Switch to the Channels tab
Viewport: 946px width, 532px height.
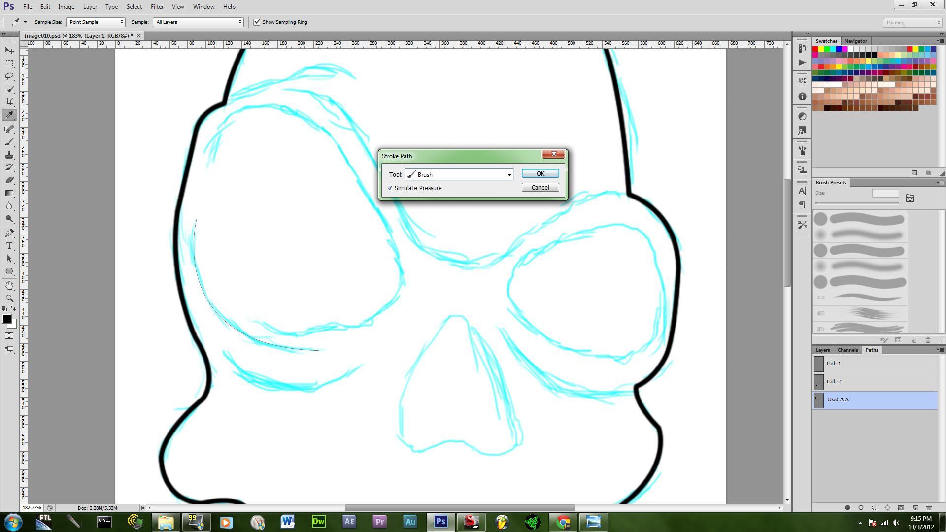point(847,350)
